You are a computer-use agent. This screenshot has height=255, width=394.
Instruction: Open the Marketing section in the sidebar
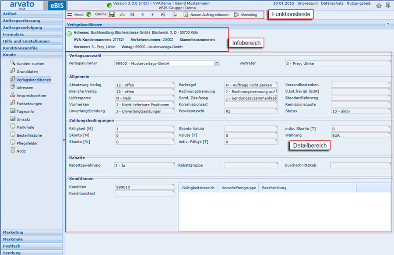point(32,232)
